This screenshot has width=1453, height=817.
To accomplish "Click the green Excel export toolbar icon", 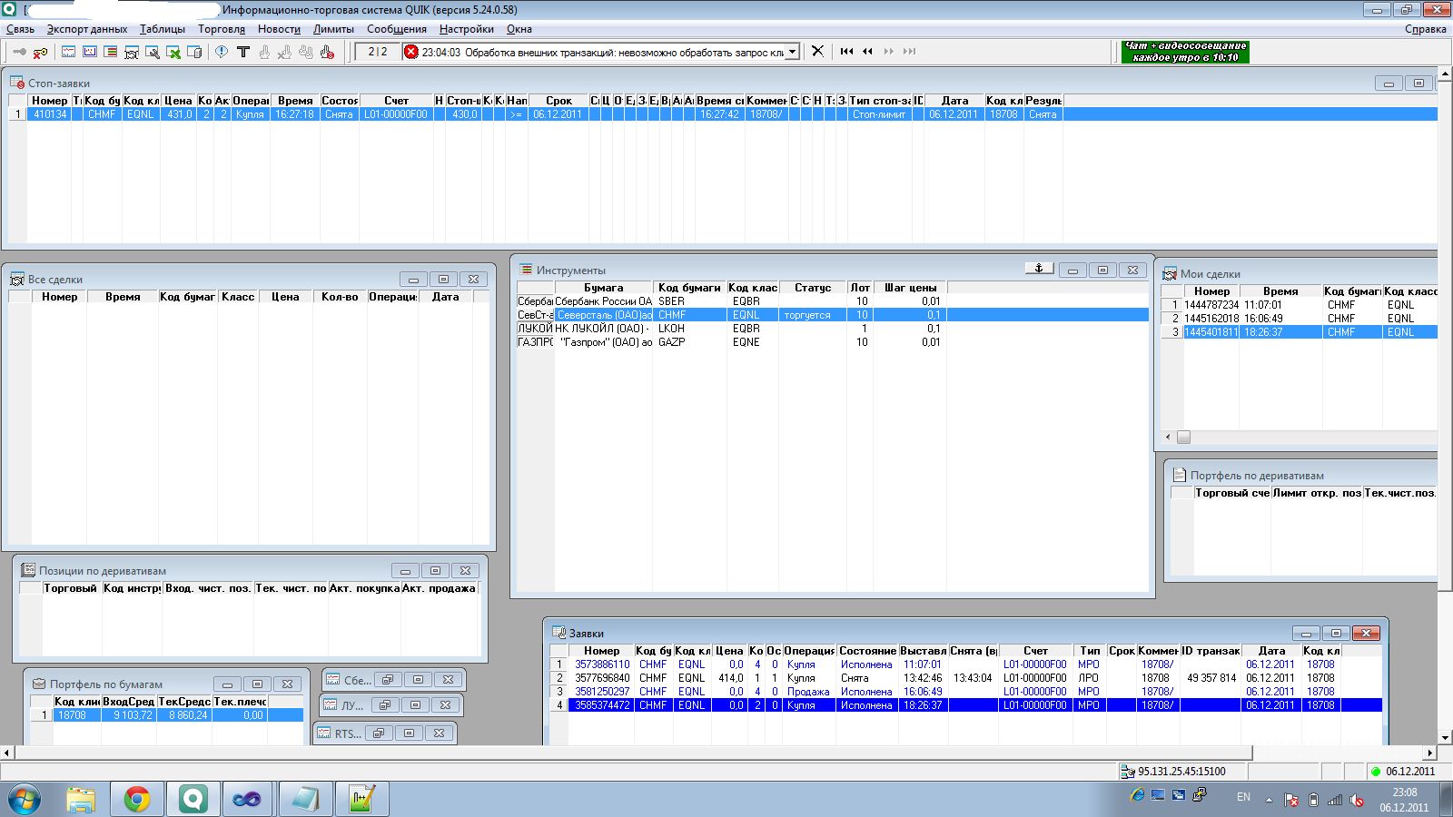I will [173, 52].
